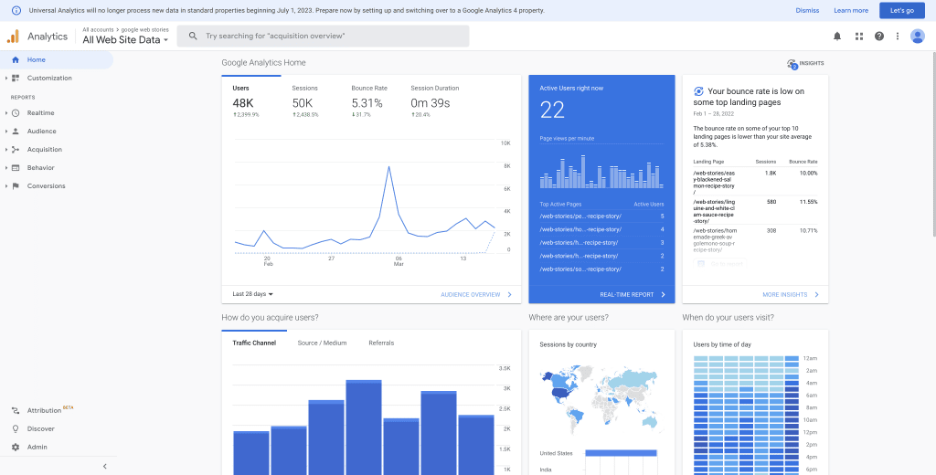
Task: Click the search magnifier icon
Action: click(193, 36)
